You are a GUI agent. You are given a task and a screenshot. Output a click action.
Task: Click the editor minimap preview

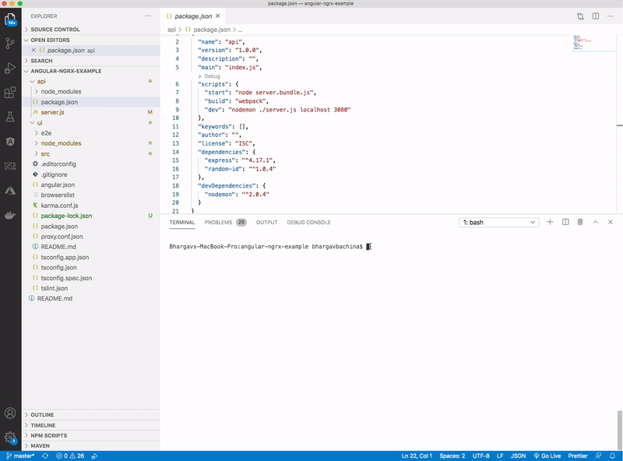[594, 43]
